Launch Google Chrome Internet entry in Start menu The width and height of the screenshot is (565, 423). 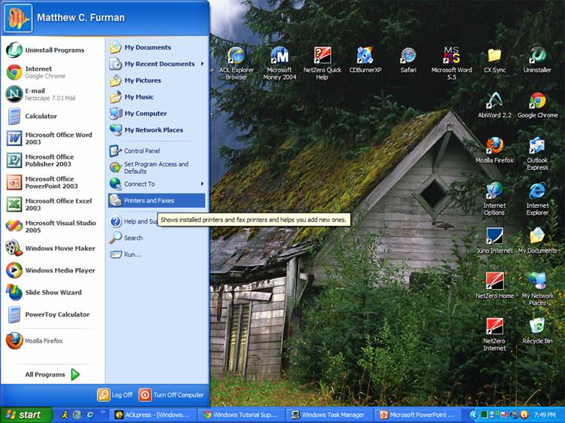pyautogui.click(x=52, y=72)
